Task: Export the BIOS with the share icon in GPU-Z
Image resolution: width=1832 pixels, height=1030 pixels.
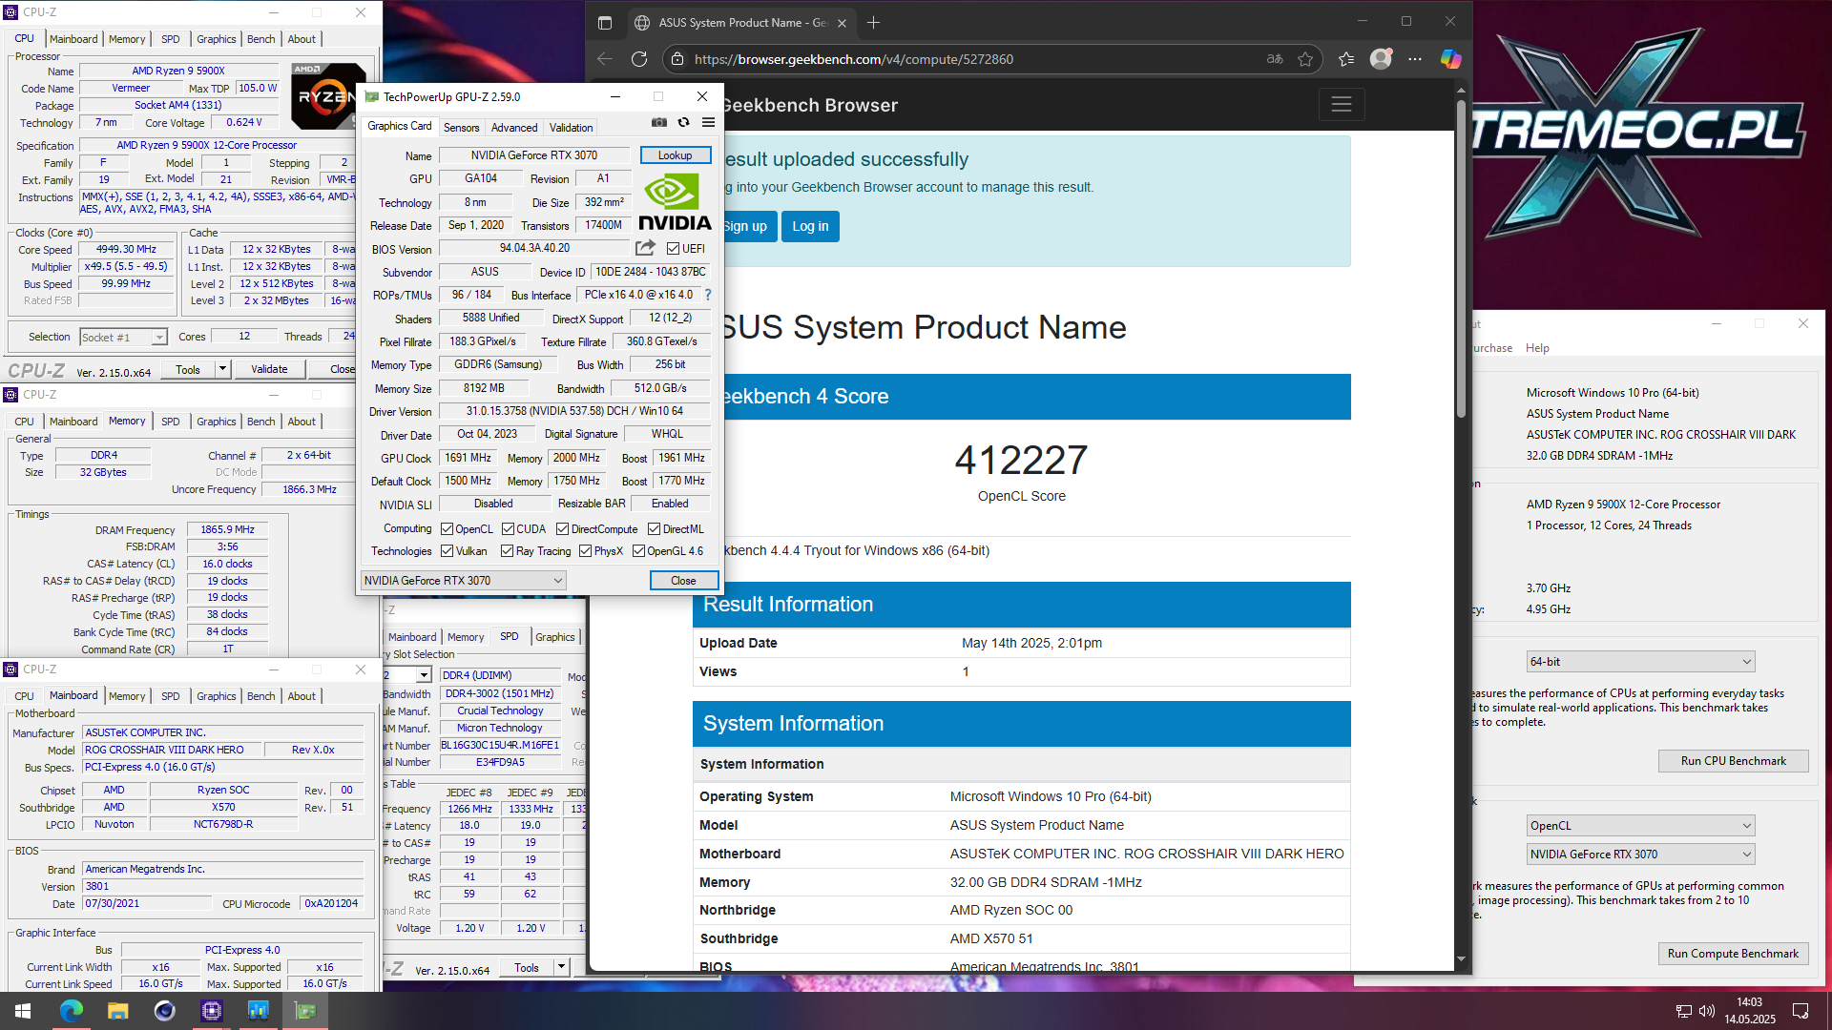Action: [x=645, y=248]
